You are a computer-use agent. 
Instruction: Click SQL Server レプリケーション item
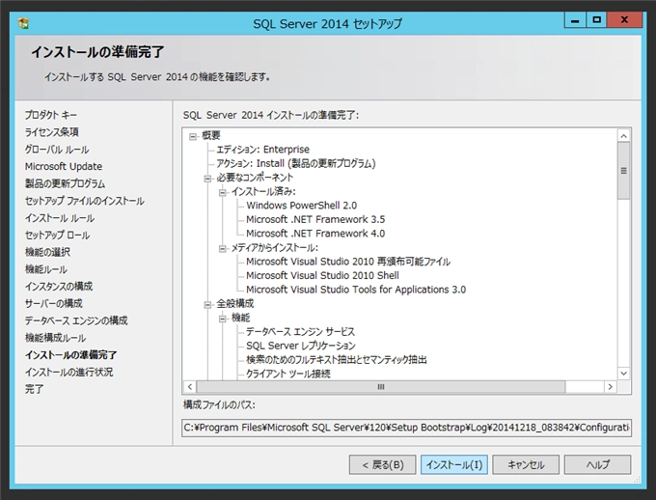click(300, 346)
